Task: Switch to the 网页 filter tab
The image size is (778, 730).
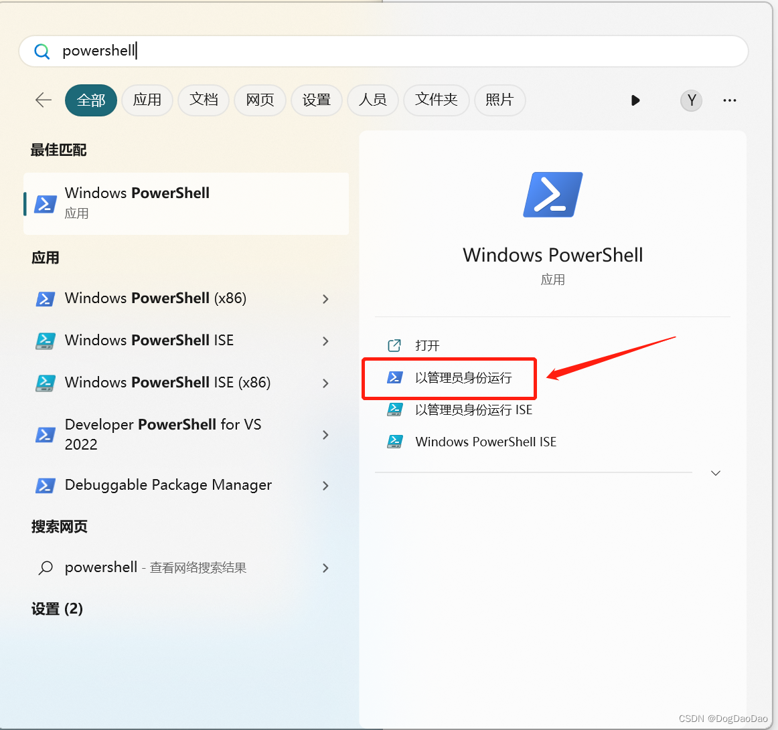Action: click(x=260, y=100)
